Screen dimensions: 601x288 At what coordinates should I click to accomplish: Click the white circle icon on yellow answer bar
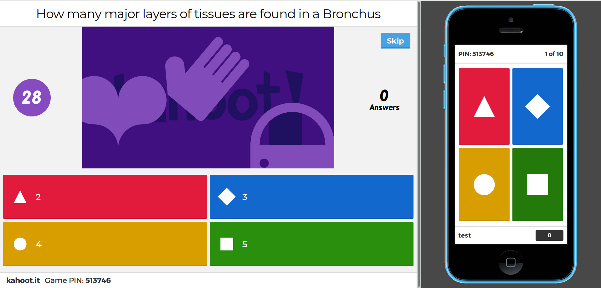(20, 244)
